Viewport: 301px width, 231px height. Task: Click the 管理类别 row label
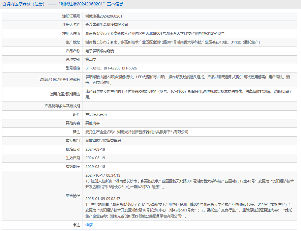[x=73, y=60]
